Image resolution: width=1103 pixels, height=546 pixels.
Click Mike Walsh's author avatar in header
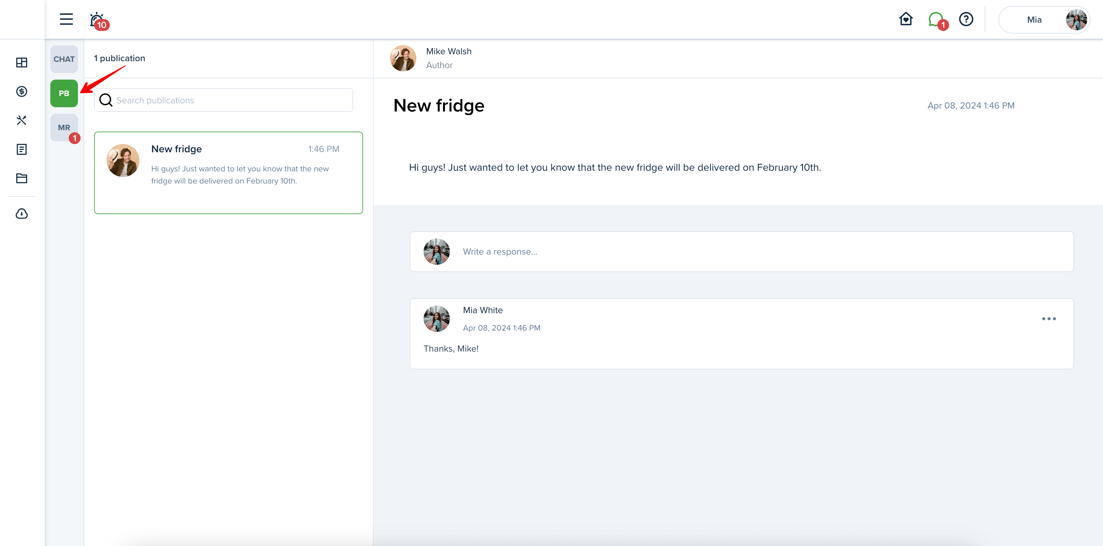point(403,58)
